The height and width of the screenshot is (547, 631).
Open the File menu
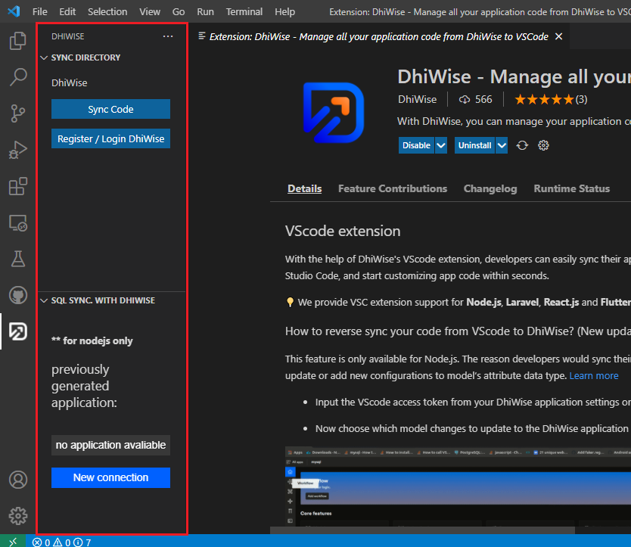pyautogui.click(x=39, y=11)
